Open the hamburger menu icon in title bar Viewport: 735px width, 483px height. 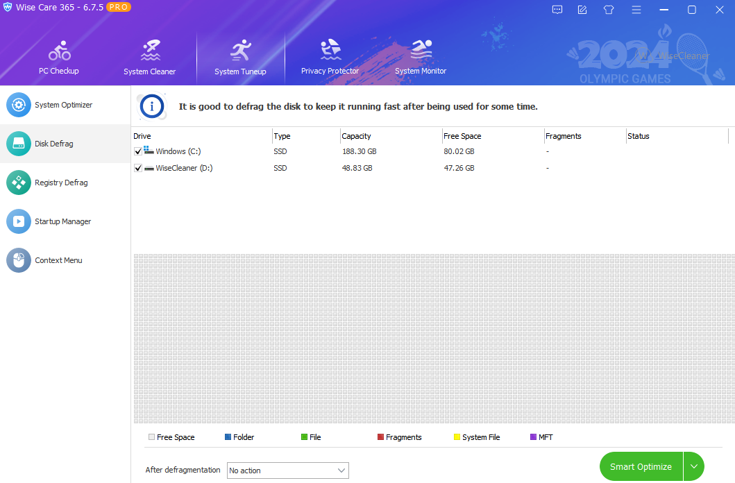tap(636, 10)
